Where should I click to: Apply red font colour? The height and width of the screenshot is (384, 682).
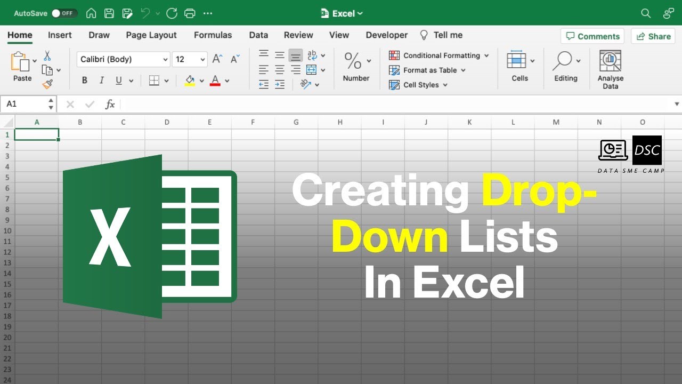click(x=215, y=81)
